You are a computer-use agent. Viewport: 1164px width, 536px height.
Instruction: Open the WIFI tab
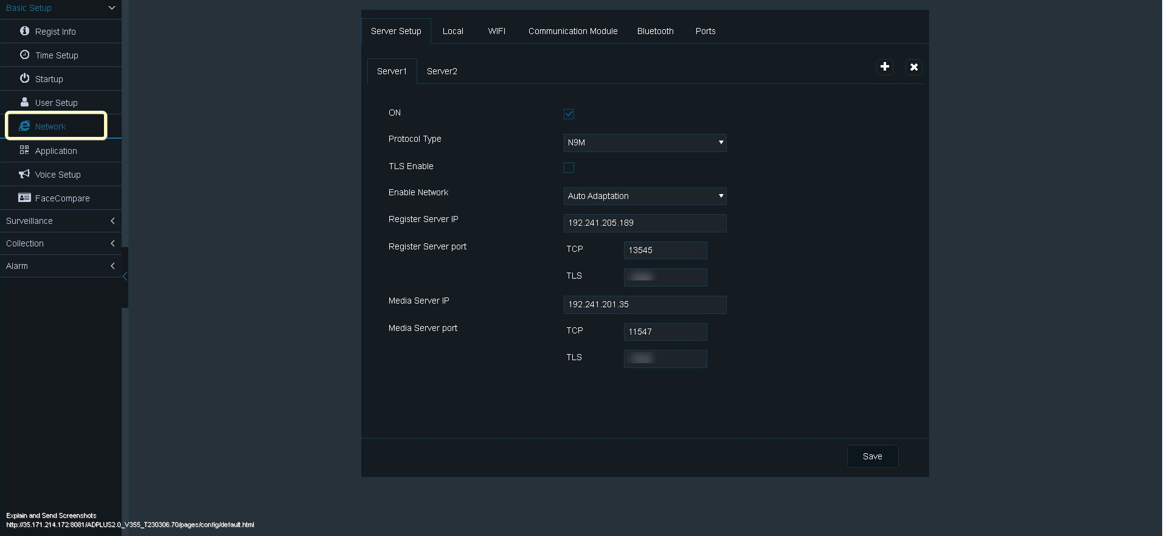point(497,31)
